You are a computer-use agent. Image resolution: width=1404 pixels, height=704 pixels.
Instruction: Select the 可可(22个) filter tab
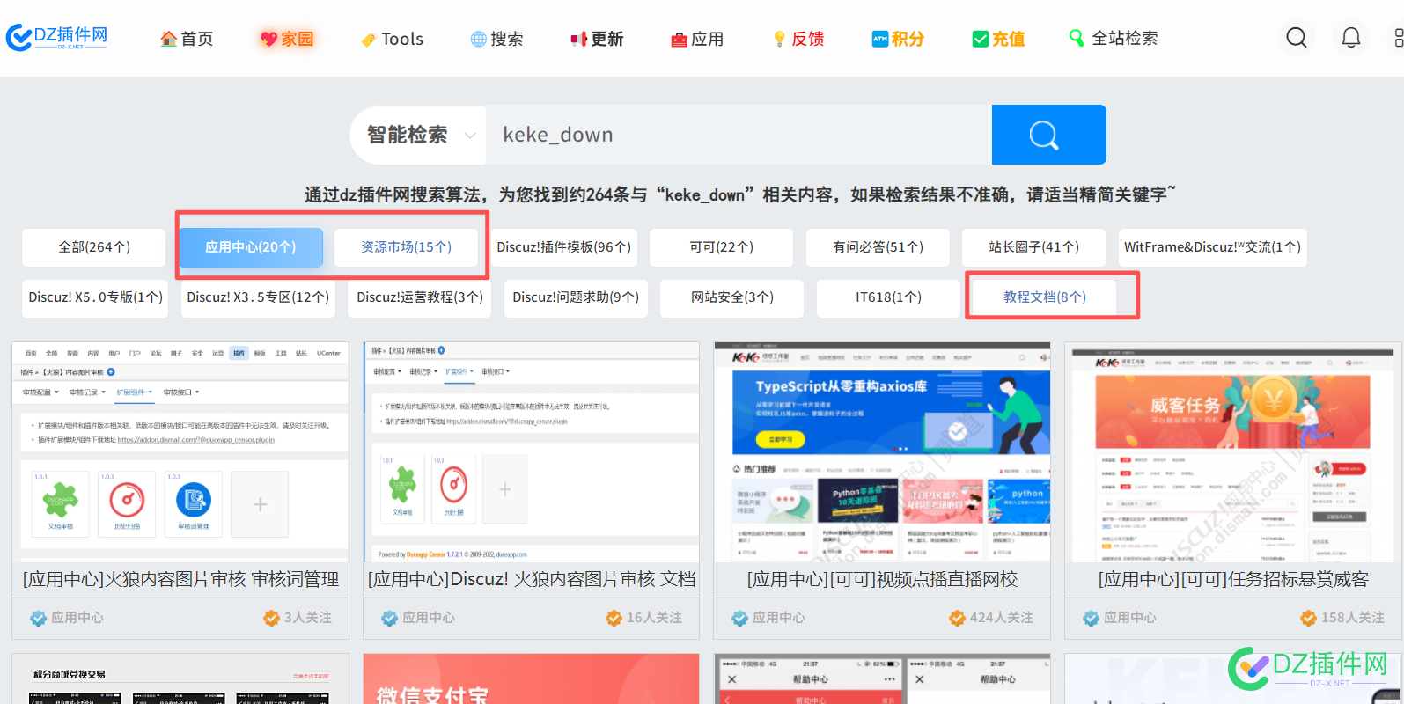722,247
